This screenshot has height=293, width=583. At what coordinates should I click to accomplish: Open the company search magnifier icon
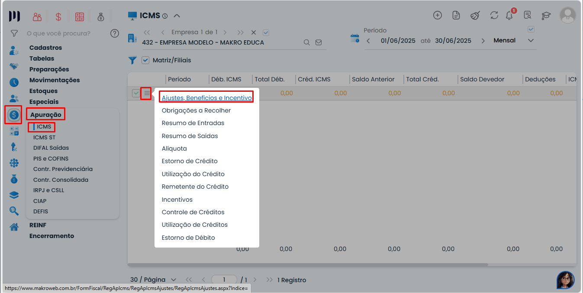307,42
